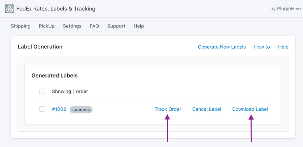Click the Generate New Labels link
The image size is (303, 147).
(222, 47)
